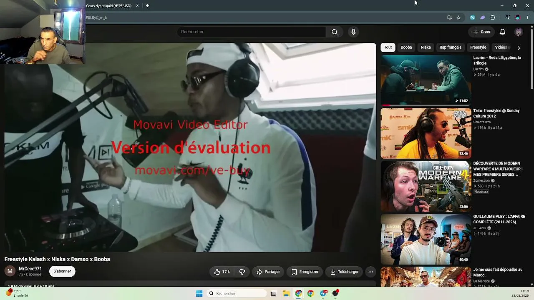Image resolution: width=534 pixels, height=300 pixels.
Task: Open the purple extension icon in Chrome toolbar
Action: 483,17
